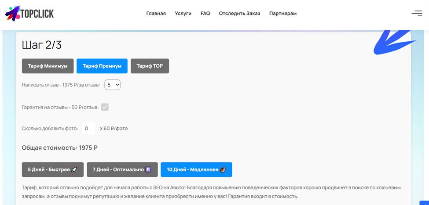Image resolution: width=429 pixels, height=205 pixels.
Task: Toggle the Гарантия на отзывы checkbox
Action: click(x=105, y=107)
